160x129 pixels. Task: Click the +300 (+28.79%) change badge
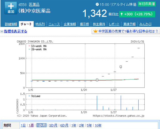click(x=137, y=14)
